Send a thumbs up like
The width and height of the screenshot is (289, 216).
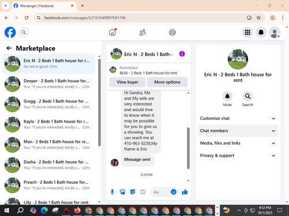(x=185, y=192)
